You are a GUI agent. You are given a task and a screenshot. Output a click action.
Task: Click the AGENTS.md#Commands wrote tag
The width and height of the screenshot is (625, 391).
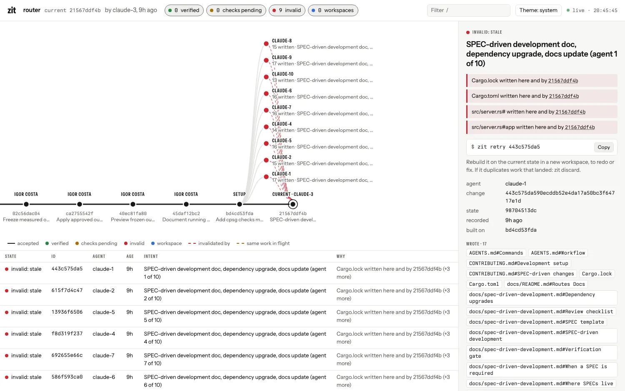(x=496, y=253)
